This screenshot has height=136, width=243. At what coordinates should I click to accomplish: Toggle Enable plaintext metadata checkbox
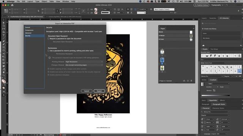pyautogui.click(x=49, y=75)
